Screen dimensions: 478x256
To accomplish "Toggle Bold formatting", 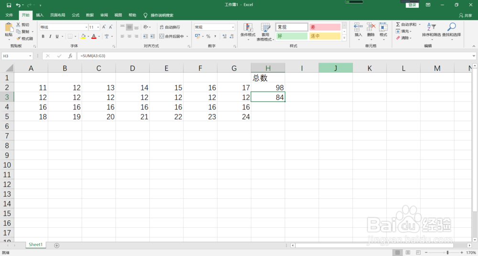I will pos(43,36).
